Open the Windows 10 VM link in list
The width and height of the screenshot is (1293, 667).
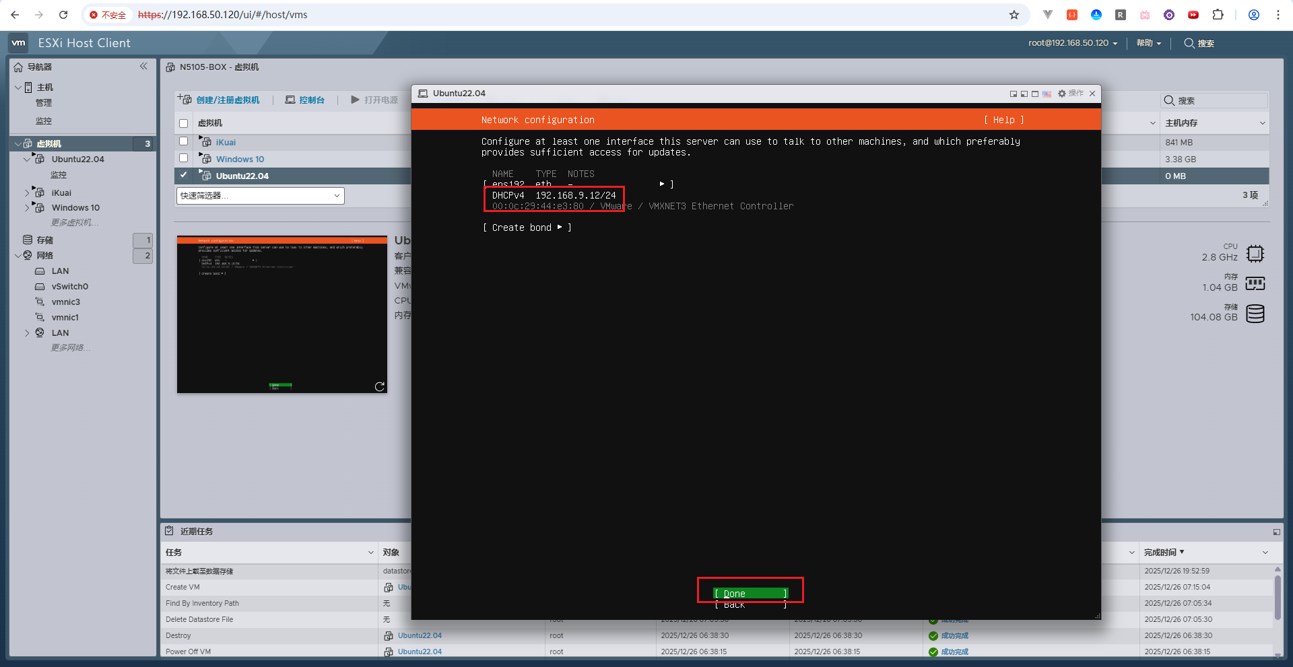click(x=240, y=159)
